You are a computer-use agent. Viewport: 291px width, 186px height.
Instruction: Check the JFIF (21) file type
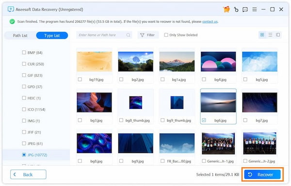point(24,132)
